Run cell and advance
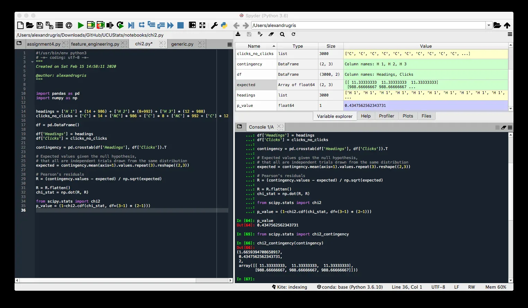 click(x=100, y=25)
